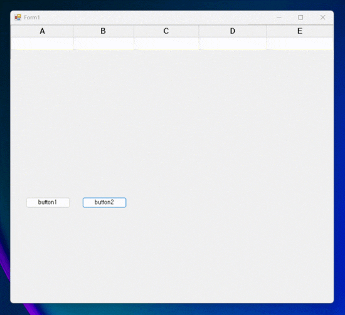
Task: Click divider between columns C and D
Action: (x=199, y=31)
